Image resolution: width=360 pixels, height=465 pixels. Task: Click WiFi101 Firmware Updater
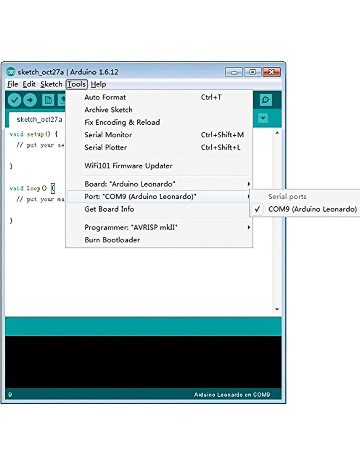pyautogui.click(x=128, y=166)
